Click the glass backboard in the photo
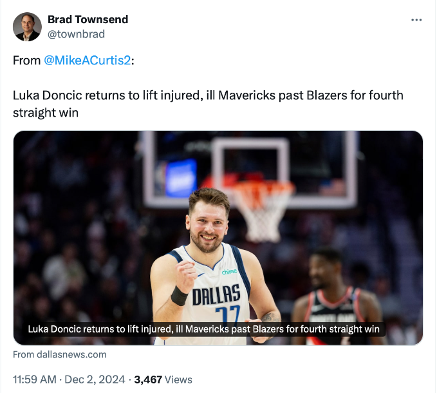The height and width of the screenshot is (393, 437). 251,161
